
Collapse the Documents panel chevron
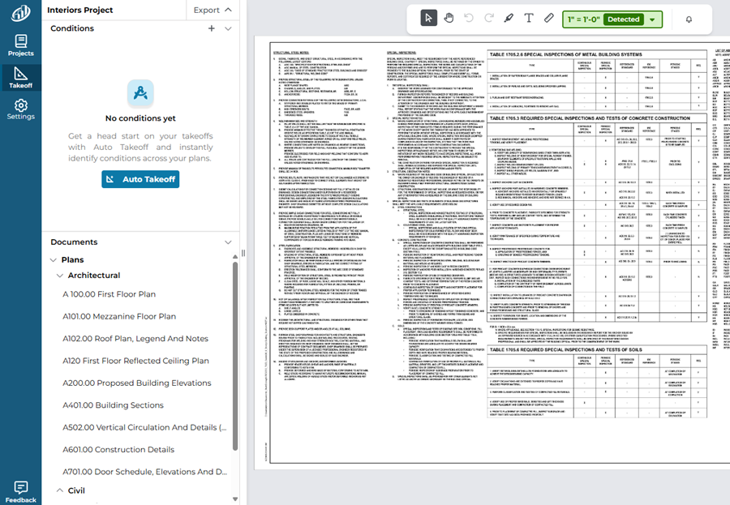228,242
